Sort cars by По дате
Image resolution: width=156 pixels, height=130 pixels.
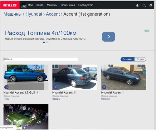(x=140, y=59)
